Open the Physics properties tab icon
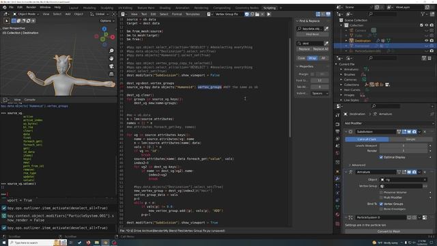437x246 pixels. coord(337,193)
